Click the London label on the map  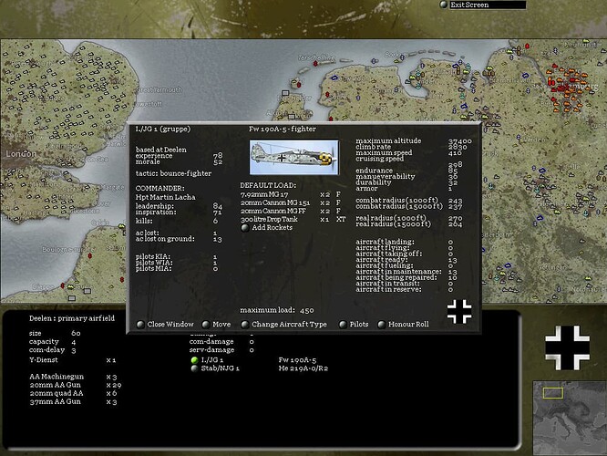pyautogui.click(x=21, y=154)
